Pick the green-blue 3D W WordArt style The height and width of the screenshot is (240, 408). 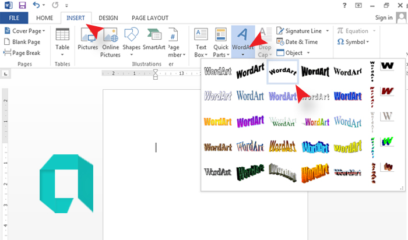pos(387,142)
